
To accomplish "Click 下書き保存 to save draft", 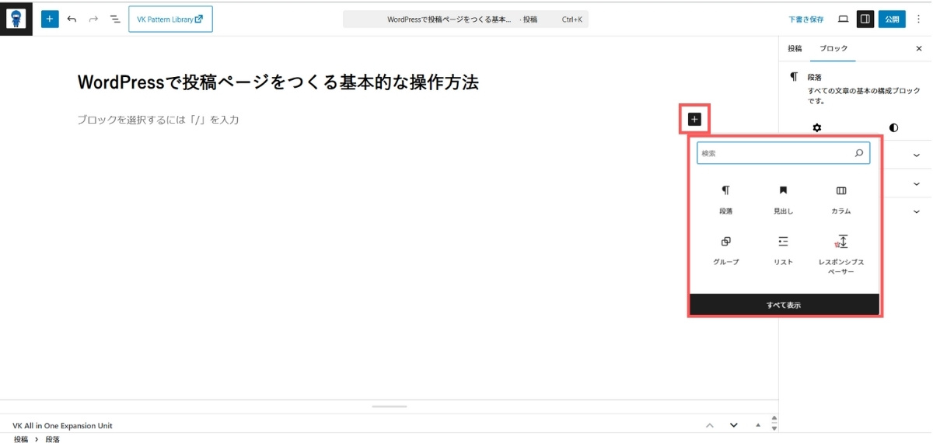I will click(x=805, y=19).
